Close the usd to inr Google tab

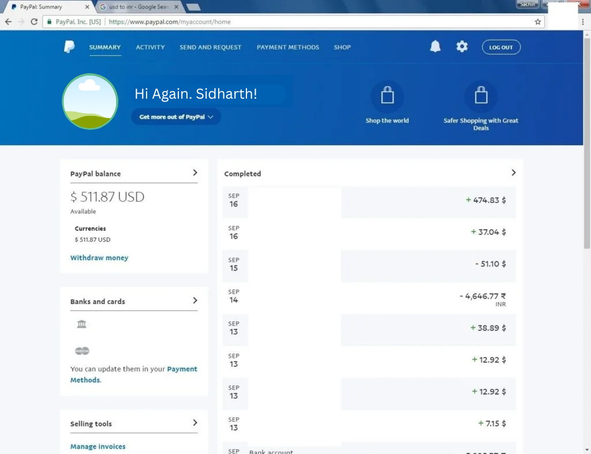[x=176, y=7]
